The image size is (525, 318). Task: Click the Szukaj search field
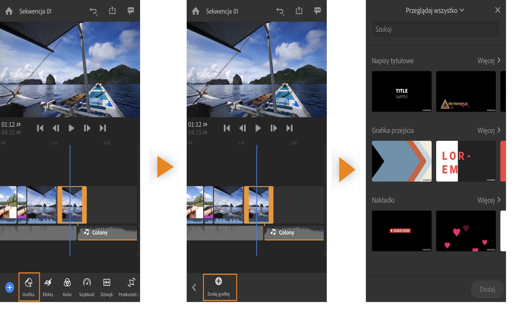pyautogui.click(x=435, y=29)
